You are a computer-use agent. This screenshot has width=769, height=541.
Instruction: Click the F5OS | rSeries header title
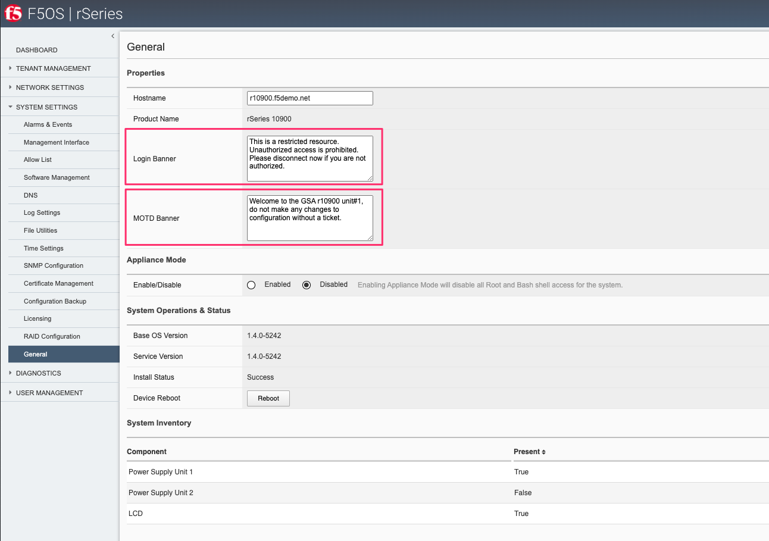[76, 13]
